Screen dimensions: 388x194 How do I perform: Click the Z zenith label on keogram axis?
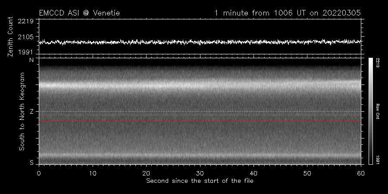31,112
